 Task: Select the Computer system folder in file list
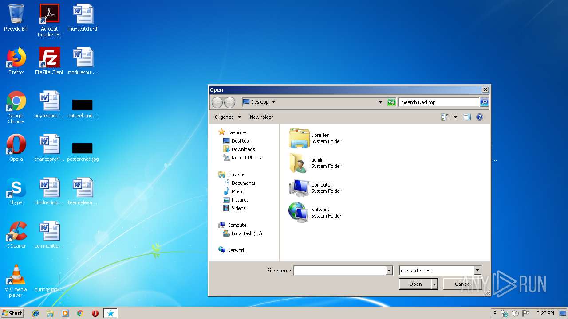click(316, 188)
